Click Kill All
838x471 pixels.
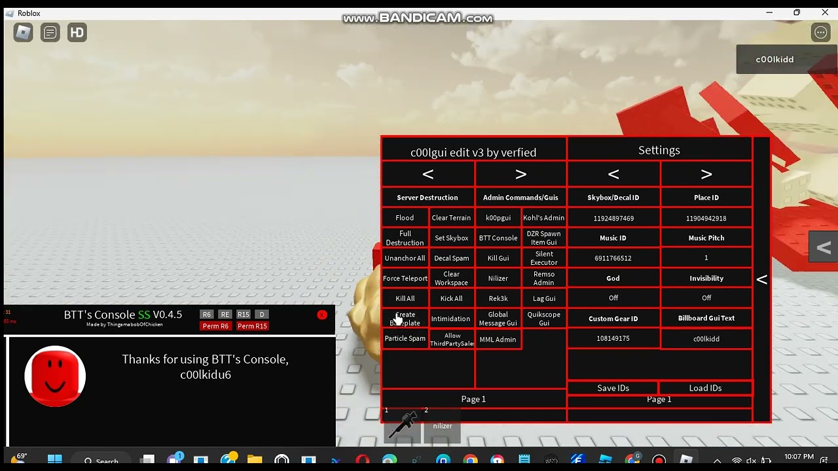coord(405,298)
